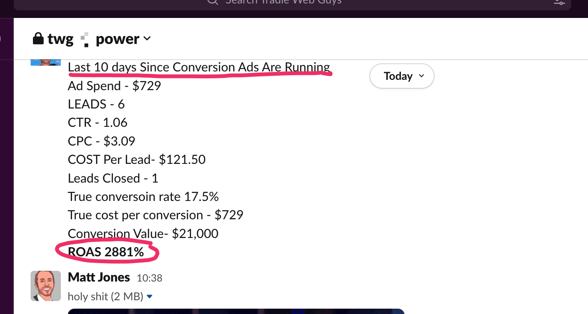This screenshot has width=588, height=314.
Task: Click the purple left sidebar strip
Action: pyautogui.click(x=7, y=172)
